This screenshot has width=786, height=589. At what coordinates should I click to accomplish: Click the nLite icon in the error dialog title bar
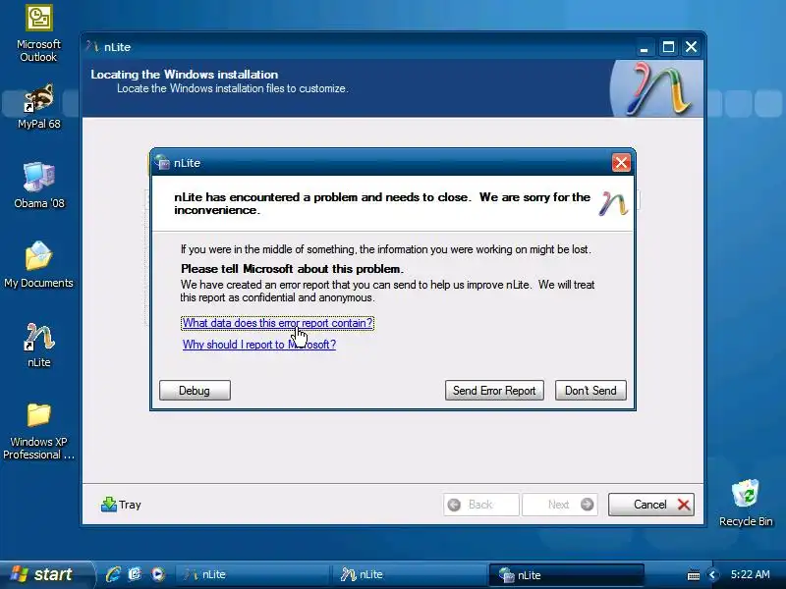click(162, 163)
